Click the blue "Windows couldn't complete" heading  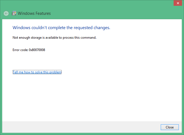(61, 28)
